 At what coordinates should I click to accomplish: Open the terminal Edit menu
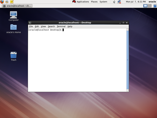tap(37, 26)
